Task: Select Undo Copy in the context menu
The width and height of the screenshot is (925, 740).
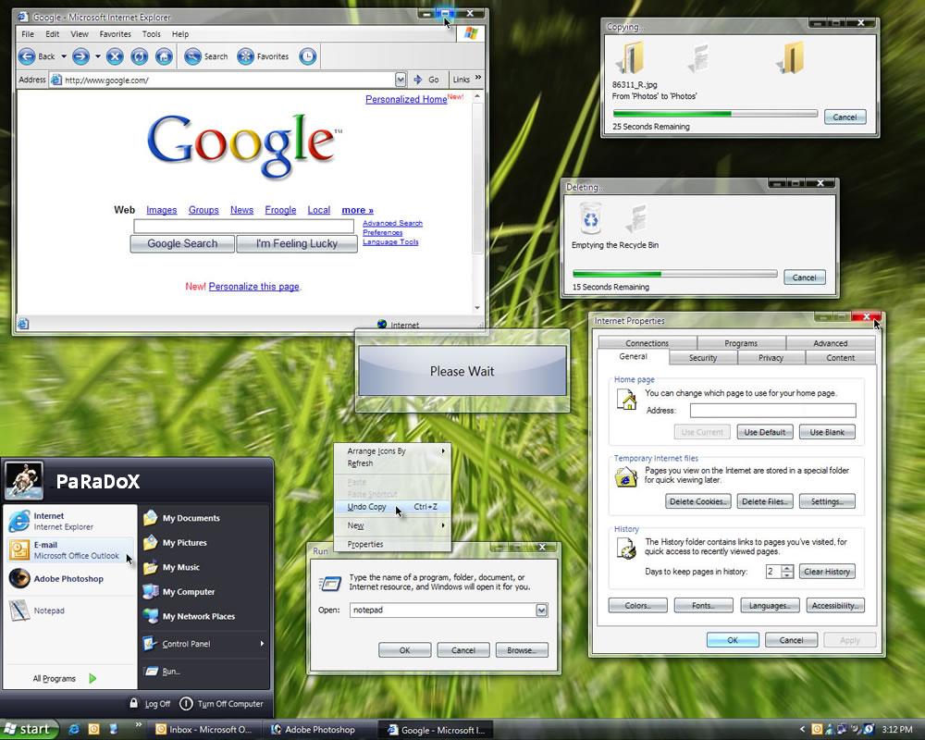Action: [367, 507]
